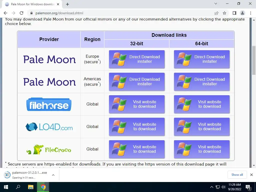
Task: Download 64-bit installer from Americas mirror
Action: coord(202,82)
